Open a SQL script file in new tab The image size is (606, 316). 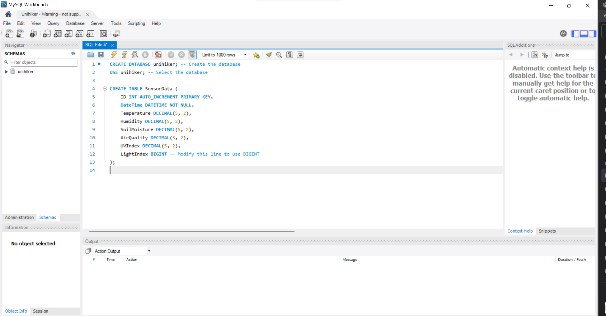pyautogui.click(x=20, y=34)
